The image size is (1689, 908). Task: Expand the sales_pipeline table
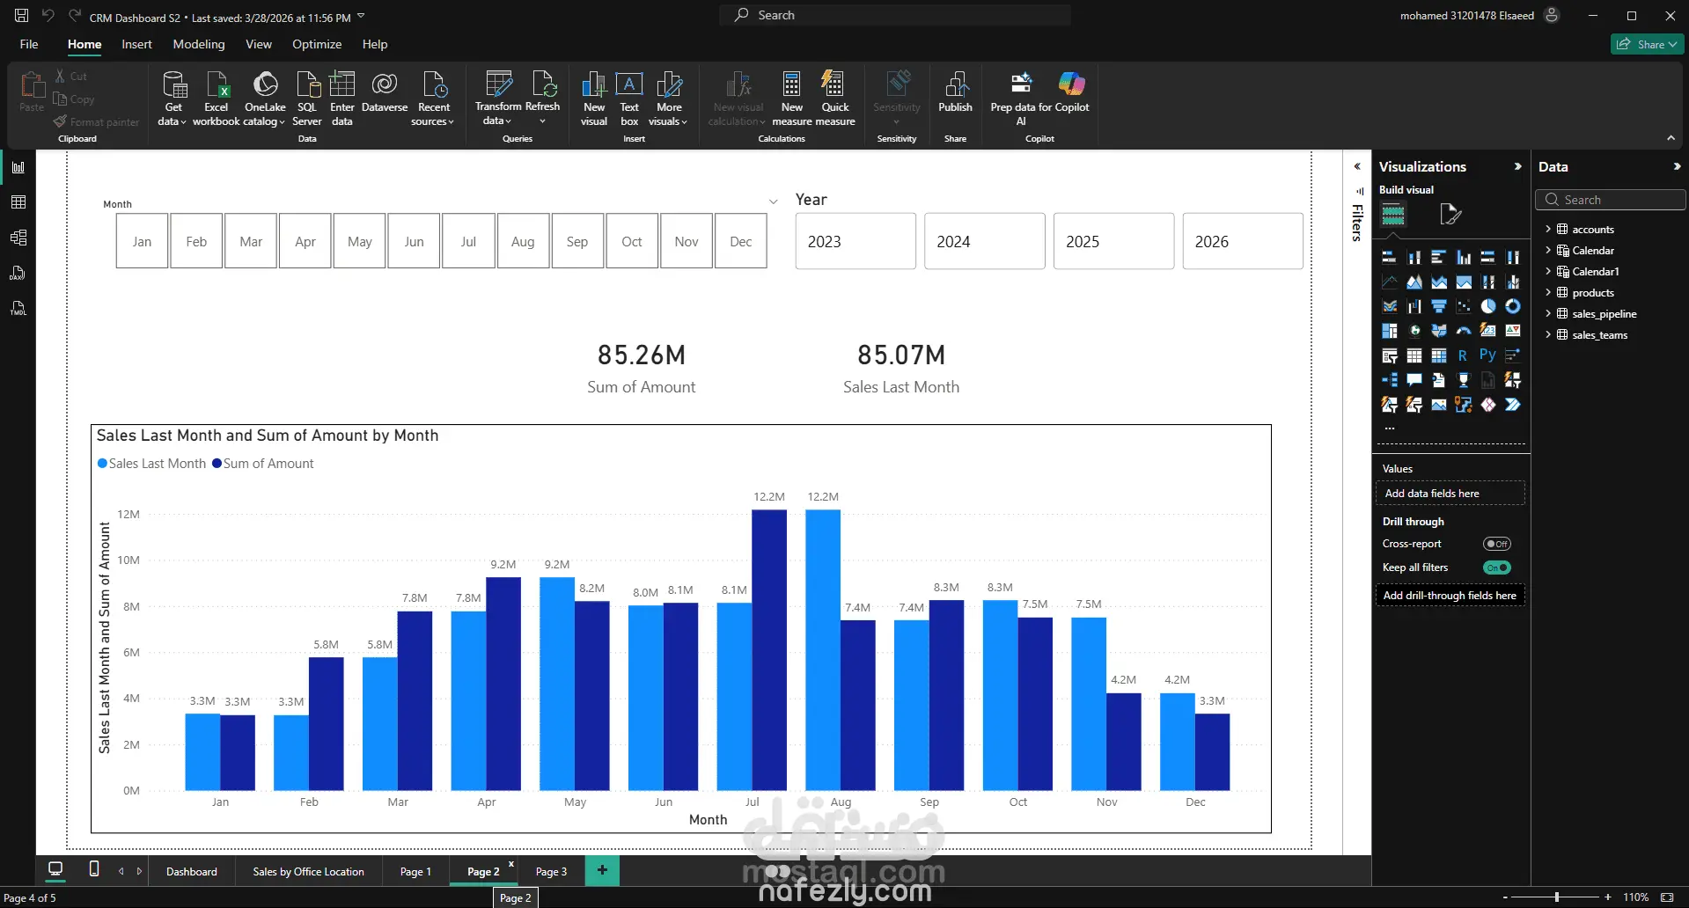click(x=1548, y=313)
